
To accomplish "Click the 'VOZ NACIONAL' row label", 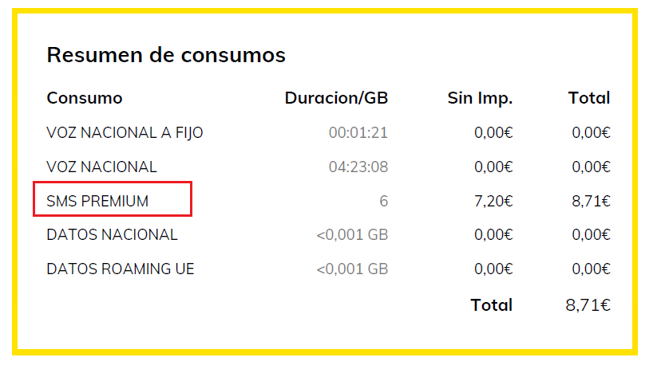I will tap(101, 167).
